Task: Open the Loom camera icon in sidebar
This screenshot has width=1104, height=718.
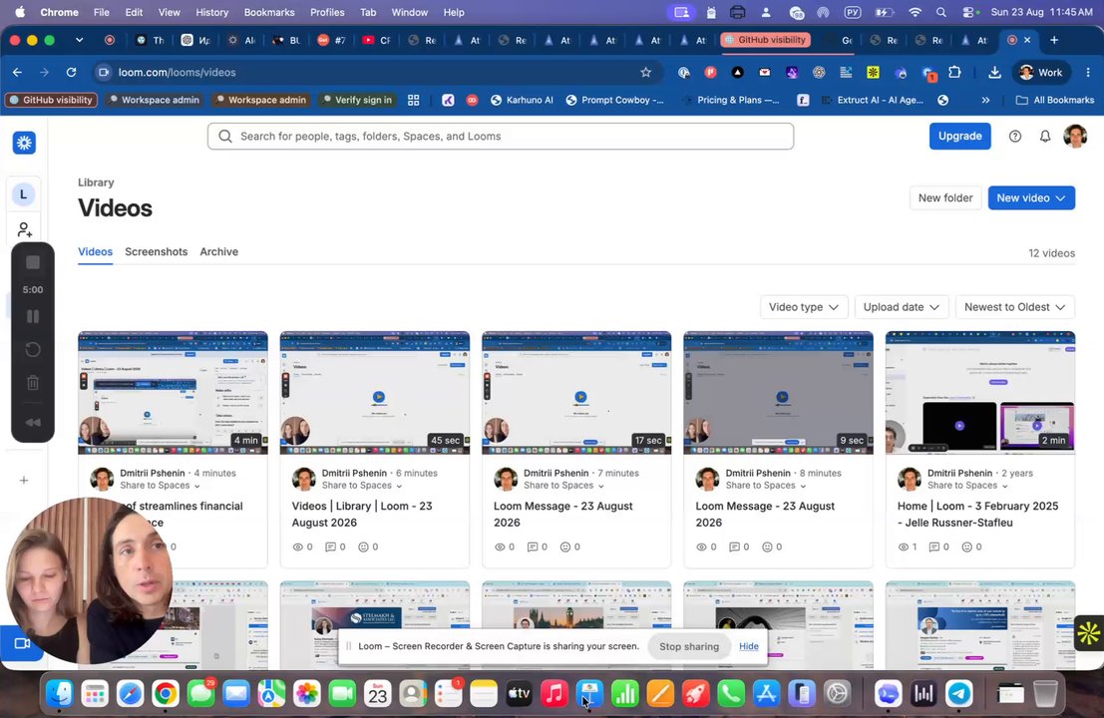Action: coord(23,643)
